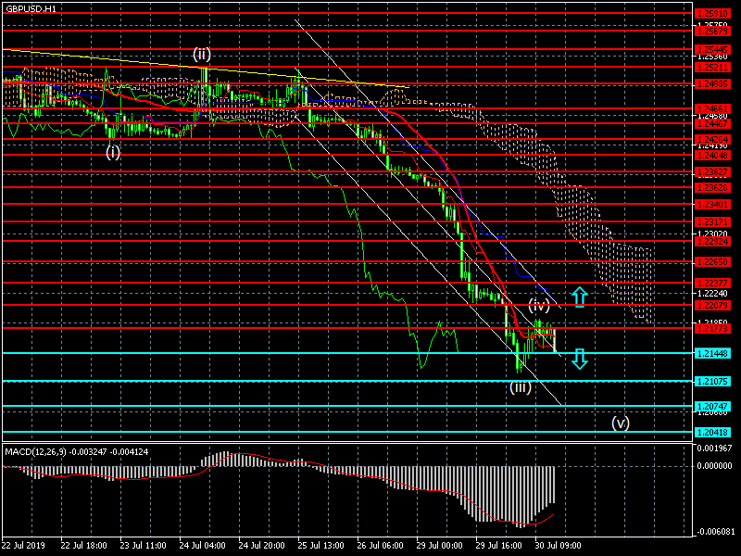Click the 1.23171 price level tag
Image resolution: width=741 pixels, height=556 pixels.
coord(712,222)
